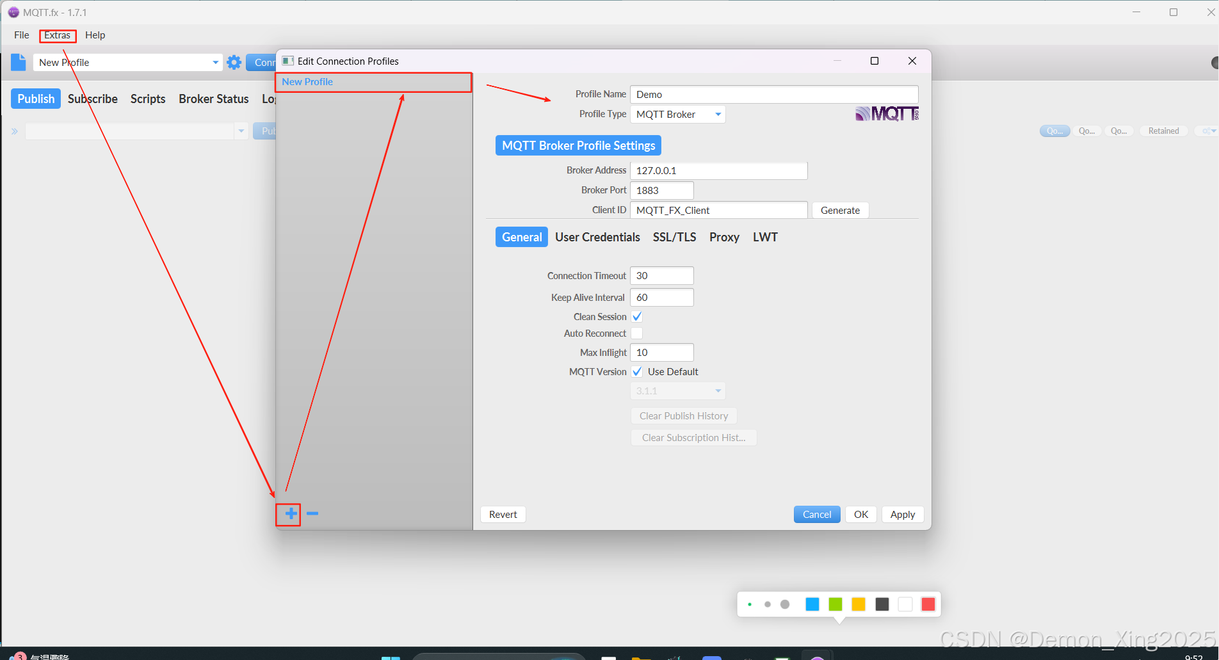Click the Connect button in main toolbar
This screenshot has width=1219, height=660.
[x=261, y=62]
